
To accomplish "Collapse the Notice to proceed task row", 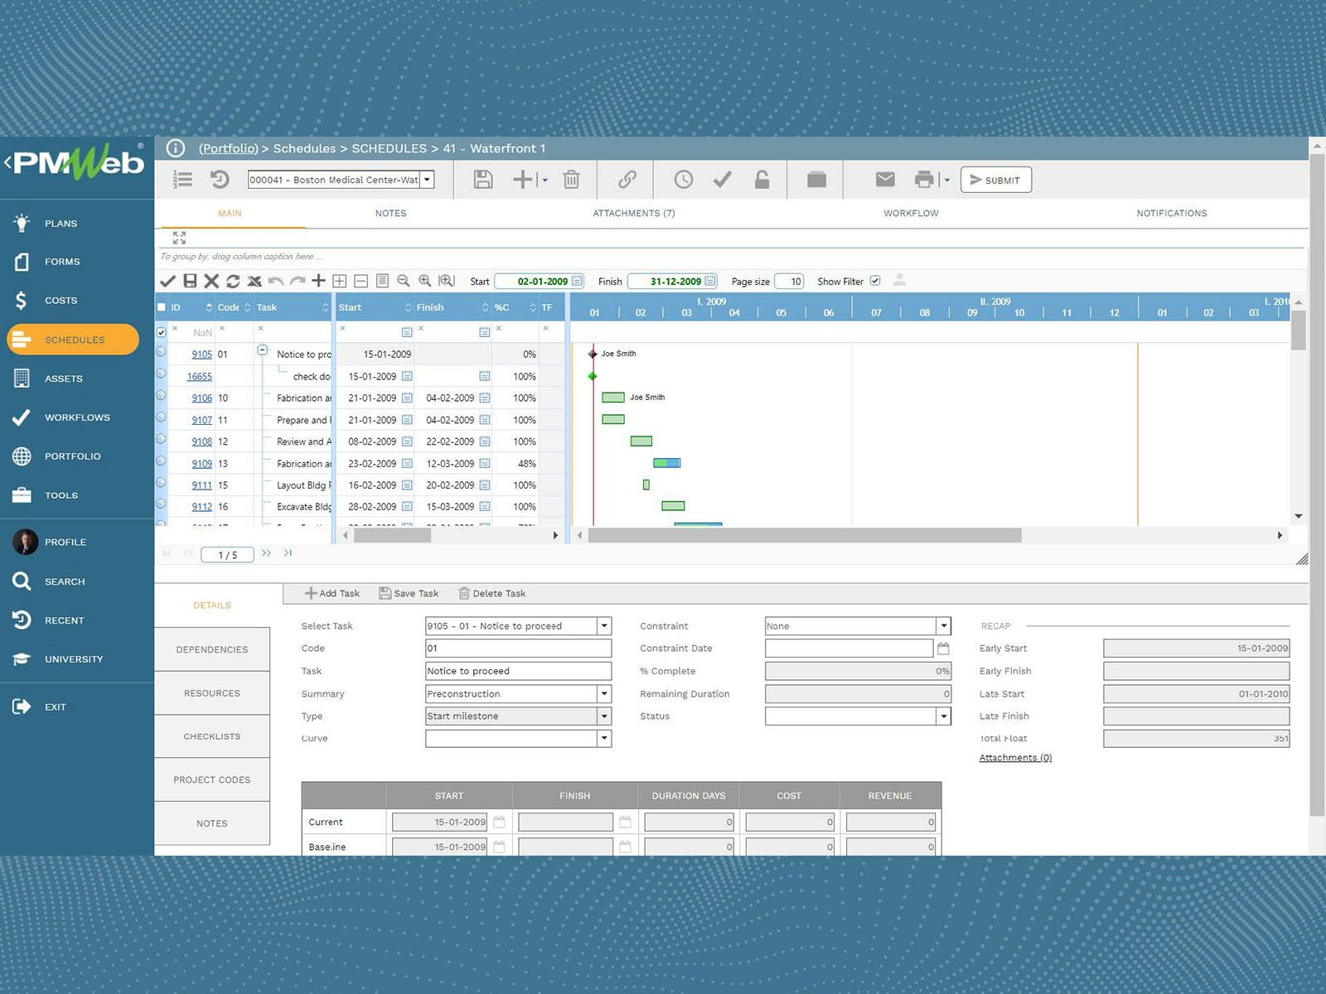I will click(263, 351).
